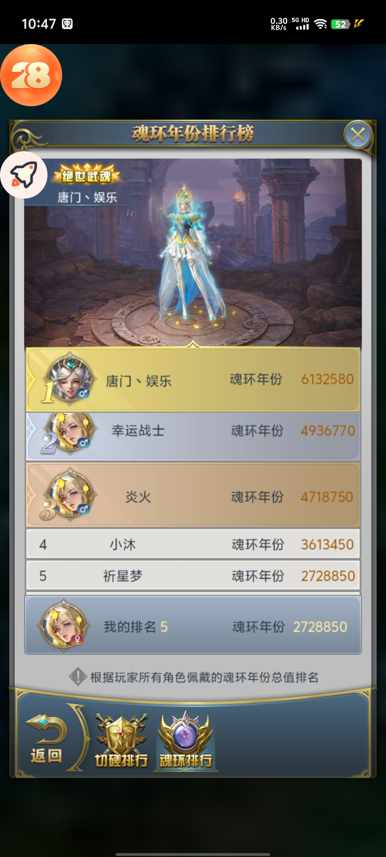The width and height of the screenshot is (386, 857).
Task: Tap the exclamation info icon below rankings
Action: (x=78, y=676)
